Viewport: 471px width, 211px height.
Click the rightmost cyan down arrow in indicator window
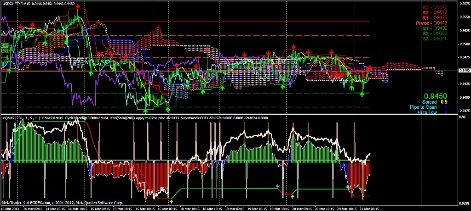point(347,187)
